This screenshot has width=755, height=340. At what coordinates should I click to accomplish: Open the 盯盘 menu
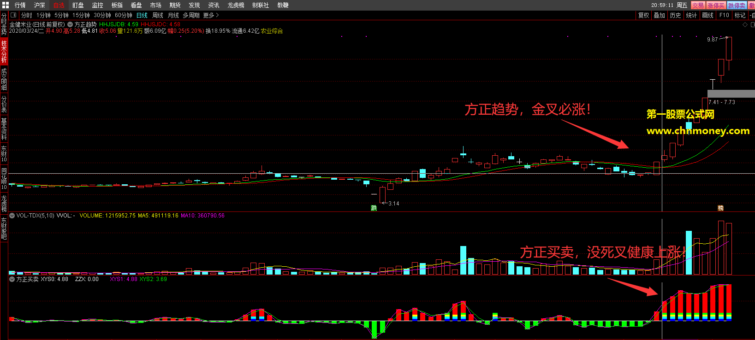(78, 5)
